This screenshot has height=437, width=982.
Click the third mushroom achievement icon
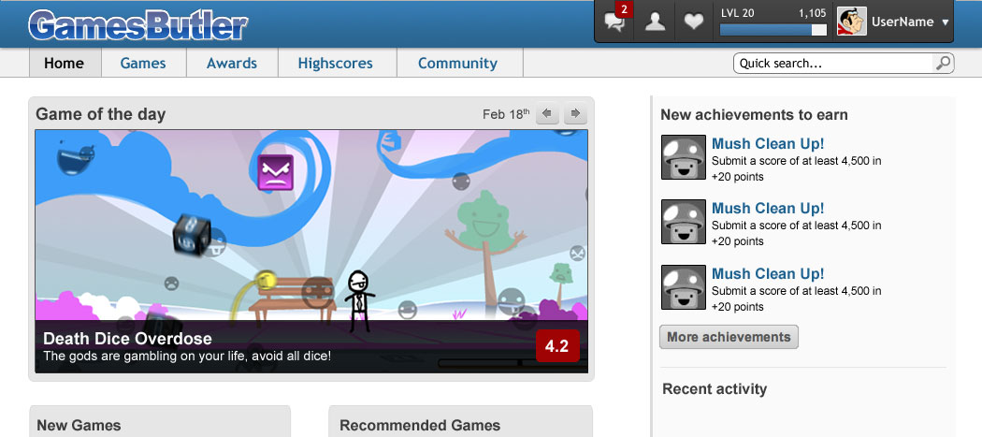(x=683, y=287)
